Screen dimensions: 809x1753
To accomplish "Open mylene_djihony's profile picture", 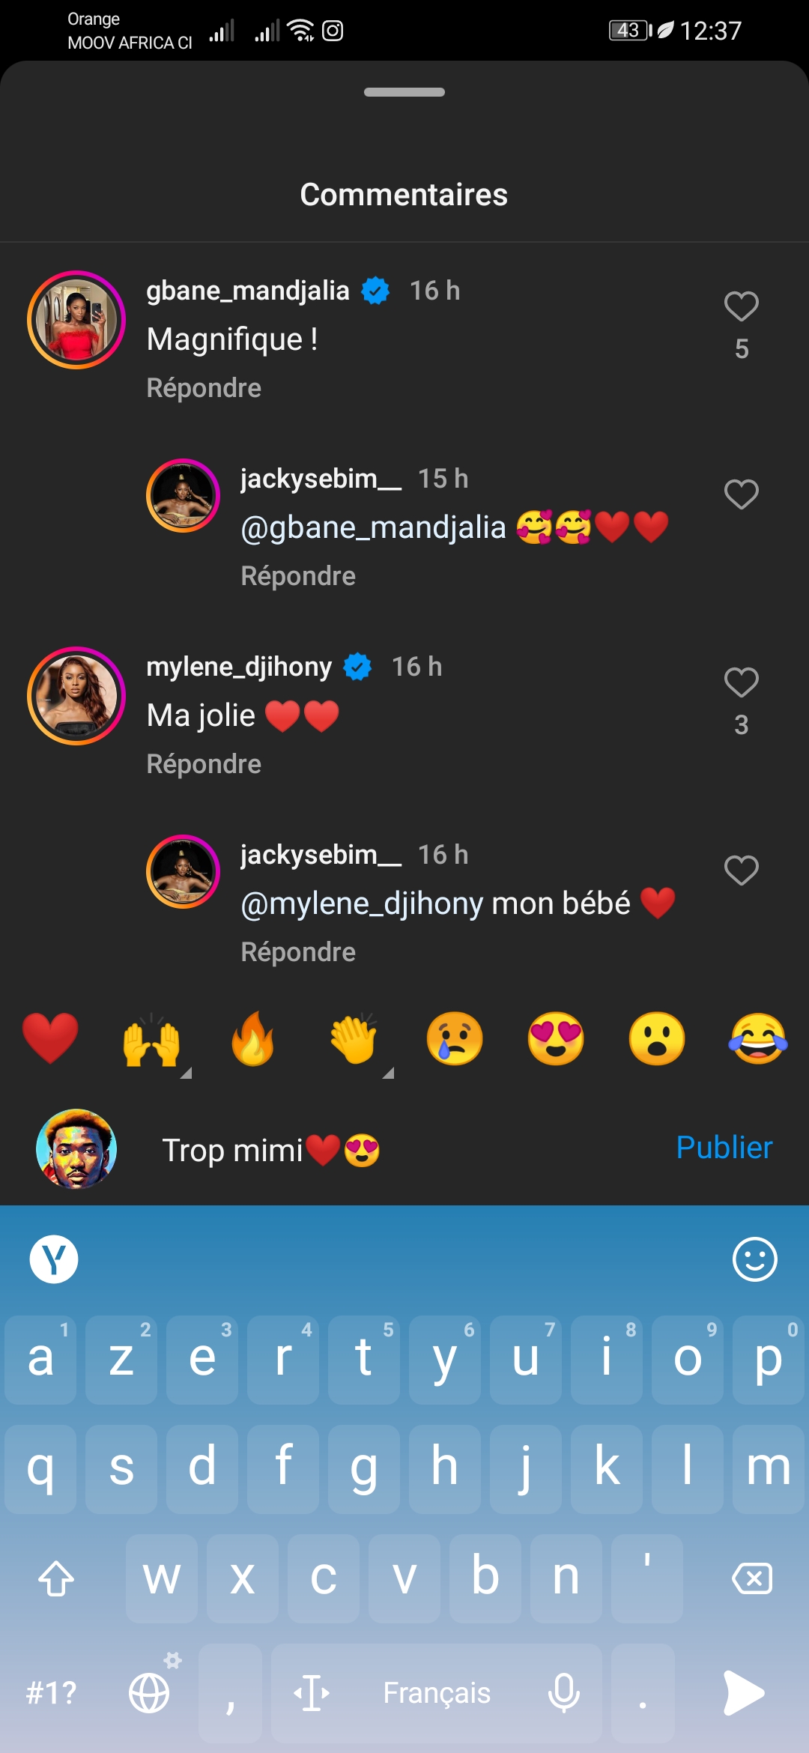I will point(76,696).
